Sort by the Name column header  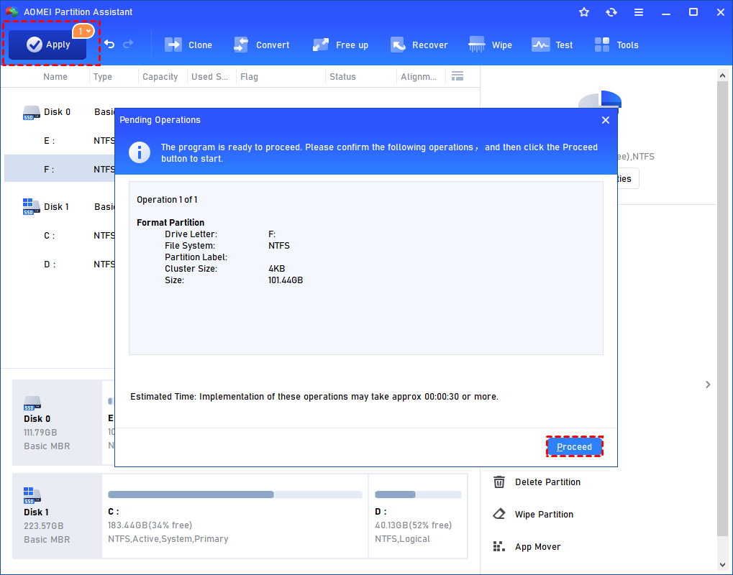[x=55, y=77]
